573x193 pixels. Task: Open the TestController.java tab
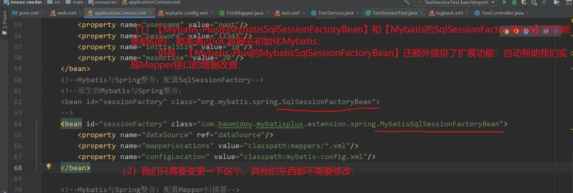tap(502, 13)
